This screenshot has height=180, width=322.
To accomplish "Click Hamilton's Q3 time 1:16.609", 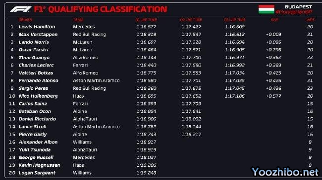I will [235, 27].
